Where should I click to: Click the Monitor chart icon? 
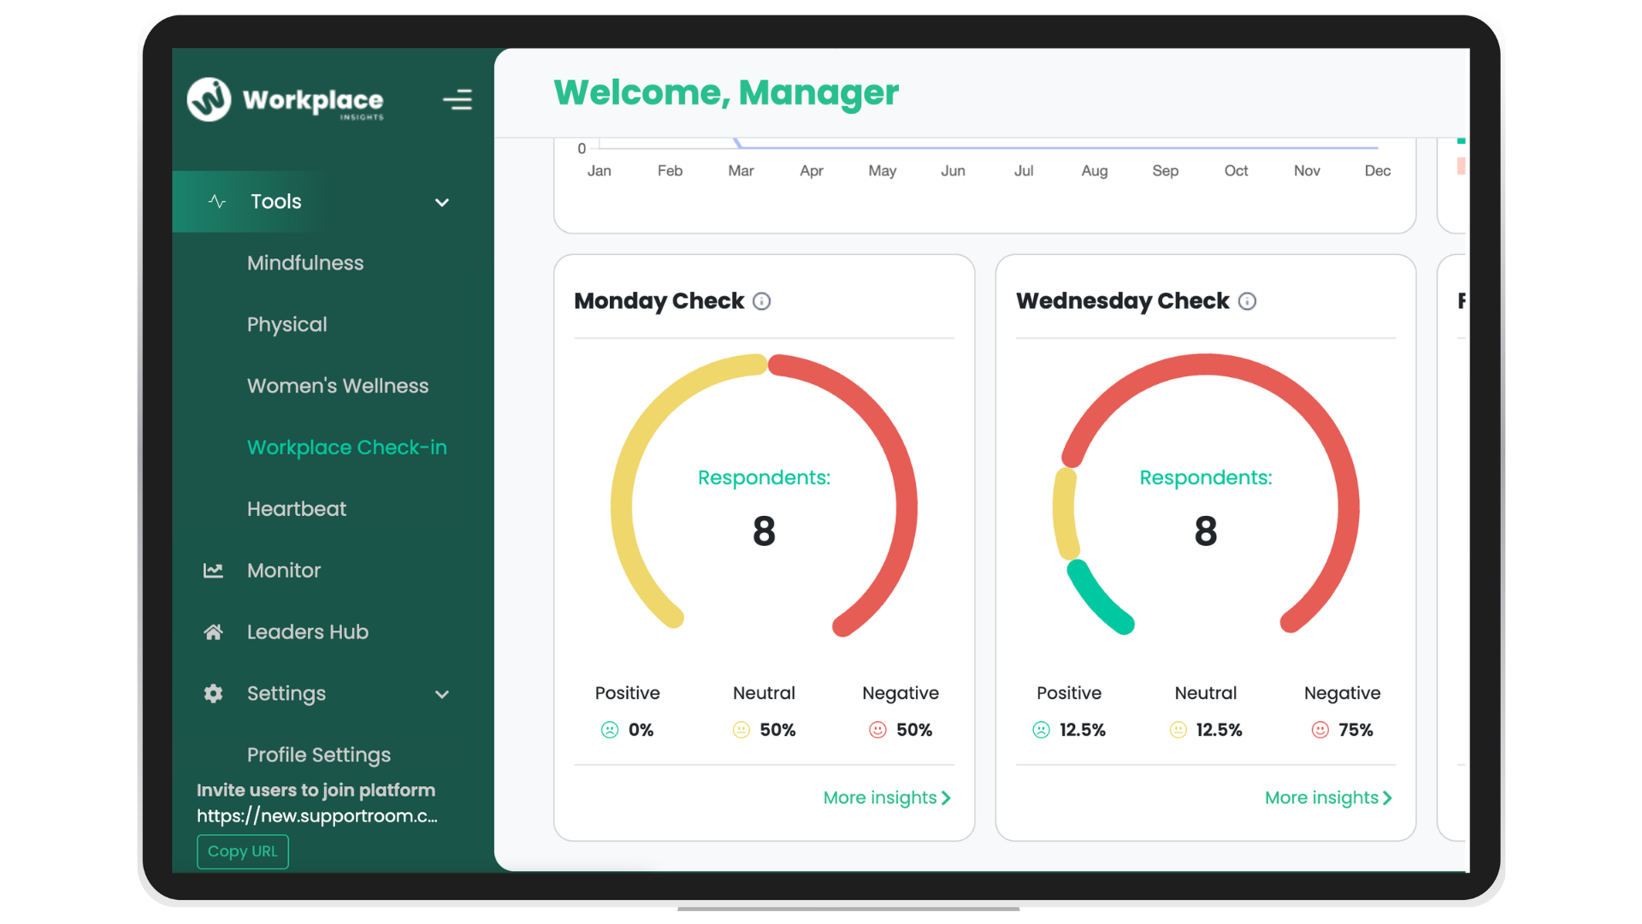(x=213, y=571)
